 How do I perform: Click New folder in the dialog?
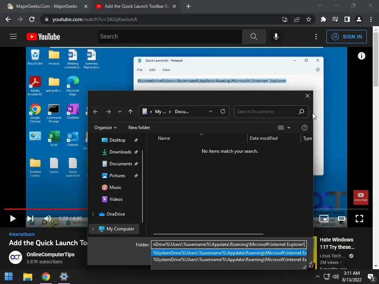[x=139, y=128]
